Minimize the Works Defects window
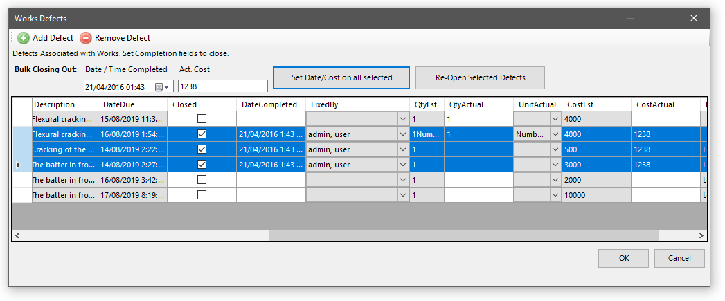 pyautogui.click(x=630, y=19)
